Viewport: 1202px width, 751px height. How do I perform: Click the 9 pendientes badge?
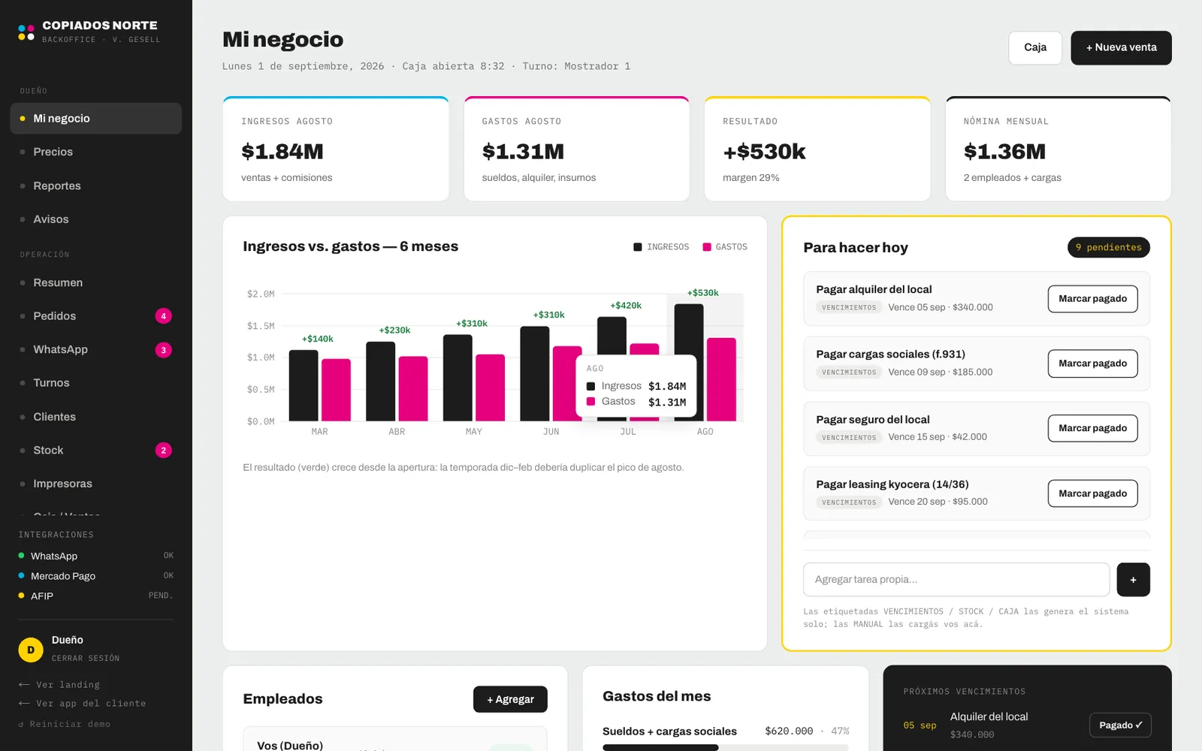[x=1108, y=247]
